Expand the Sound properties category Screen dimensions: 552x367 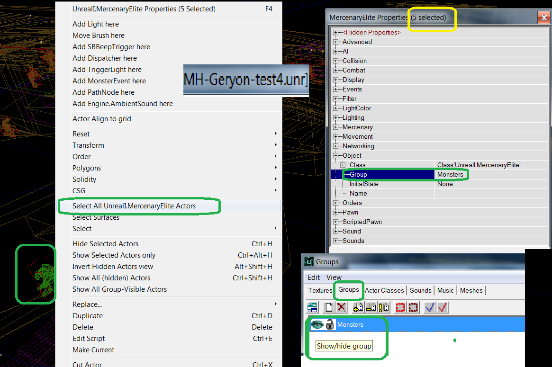(x=335, y=232)
